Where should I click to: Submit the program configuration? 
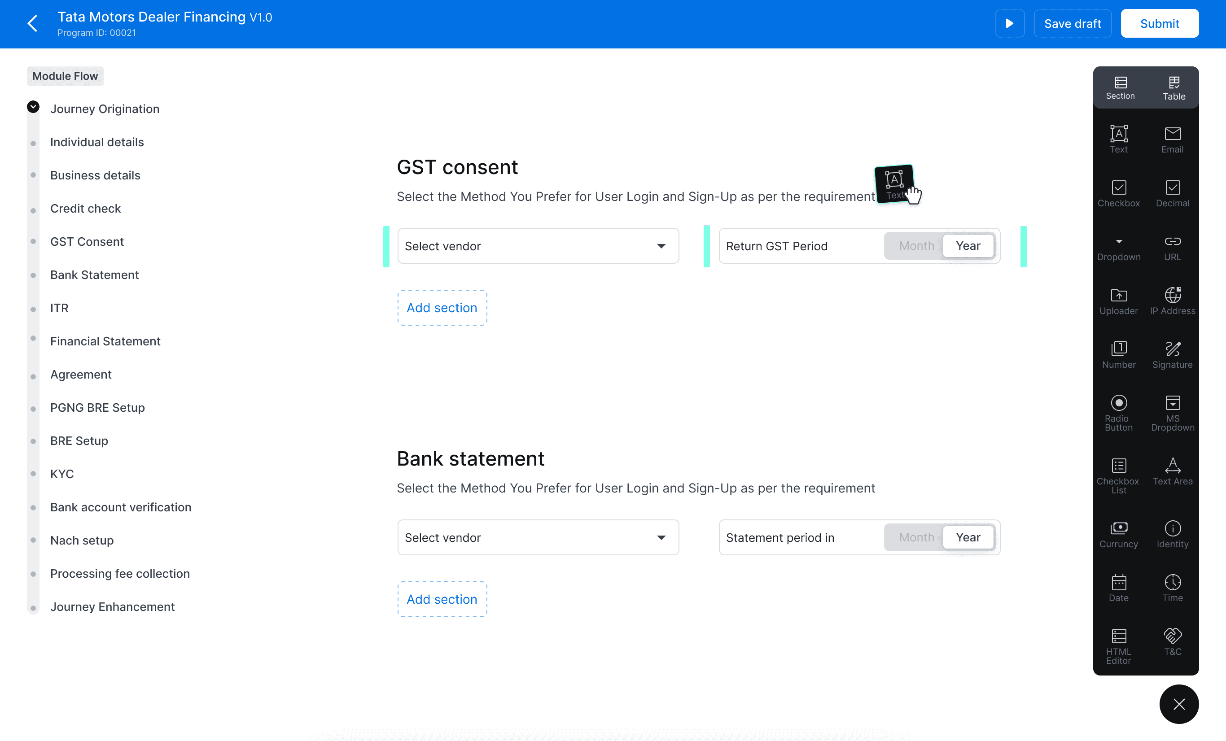(x=1159, y=23)
